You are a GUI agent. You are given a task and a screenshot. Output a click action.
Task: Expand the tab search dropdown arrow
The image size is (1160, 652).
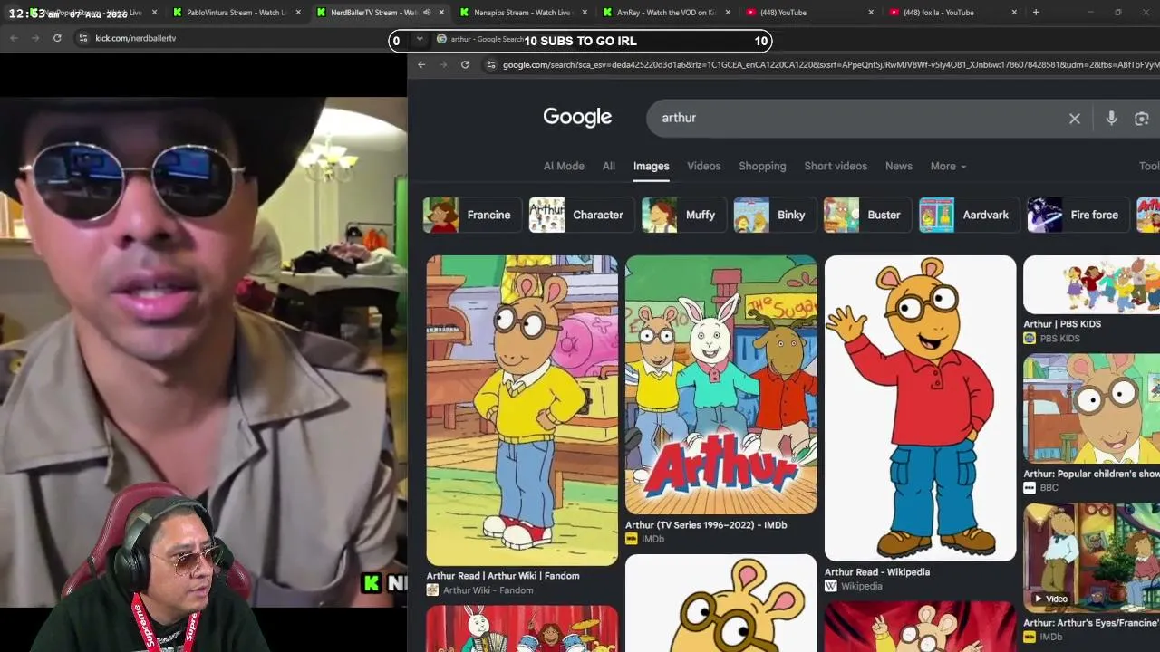tap(419, 40)
